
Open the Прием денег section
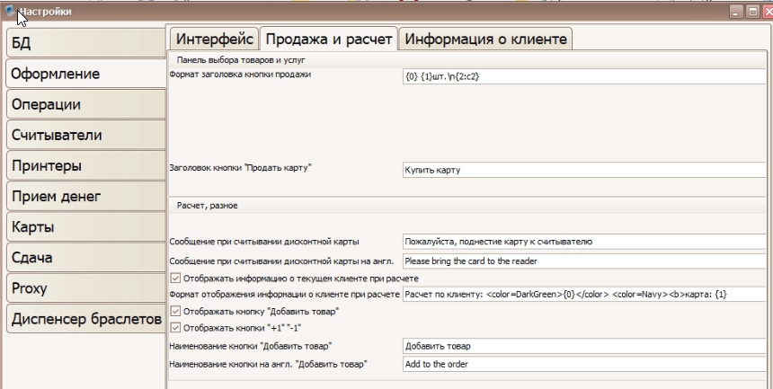tap(85, 196)
